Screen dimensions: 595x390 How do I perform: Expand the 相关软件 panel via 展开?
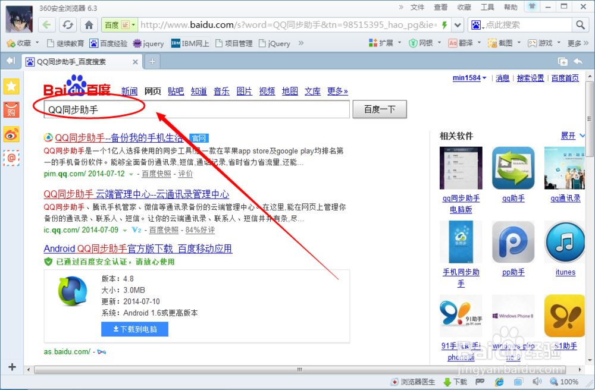(568, 136)
